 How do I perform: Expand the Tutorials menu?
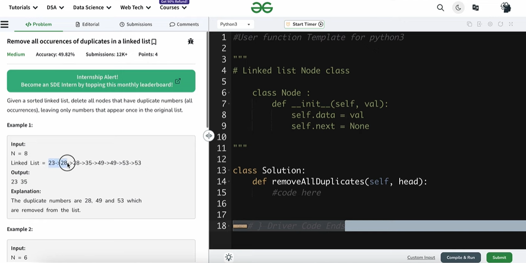click(23, 7)
